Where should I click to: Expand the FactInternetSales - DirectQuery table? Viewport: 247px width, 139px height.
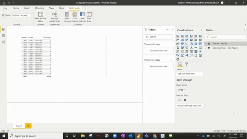[x=206, y=48]
